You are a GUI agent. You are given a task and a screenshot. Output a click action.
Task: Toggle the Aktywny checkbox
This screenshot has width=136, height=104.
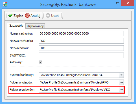coord(41,62)
